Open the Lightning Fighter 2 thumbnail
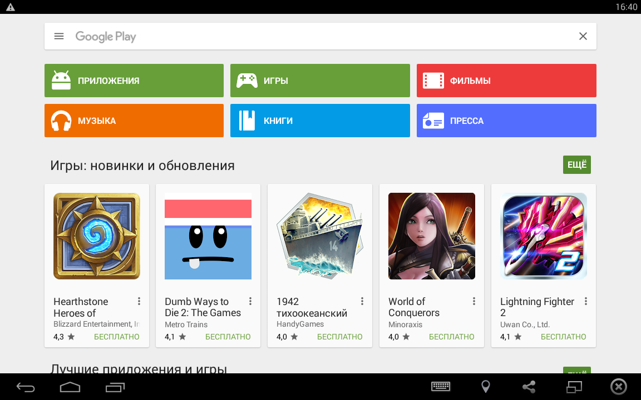 [544, 236]
